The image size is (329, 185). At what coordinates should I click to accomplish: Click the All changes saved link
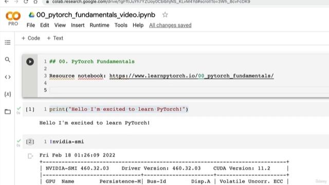(170, 25)
